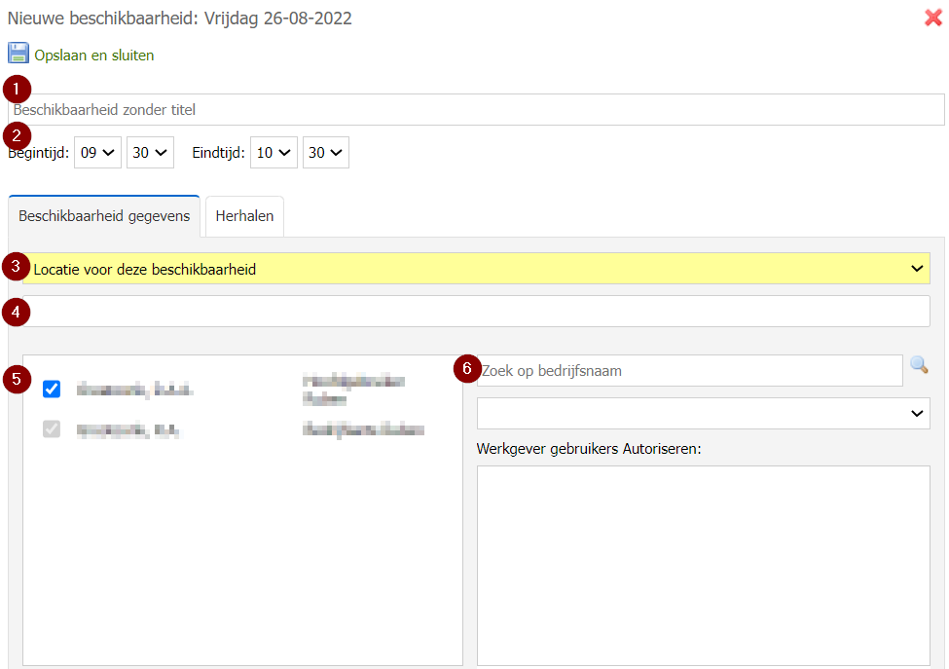The height and width of the screenshot is (669, 949).
Task: Uncheck the first blue checked employee checkbox
Action: (52, 390)
